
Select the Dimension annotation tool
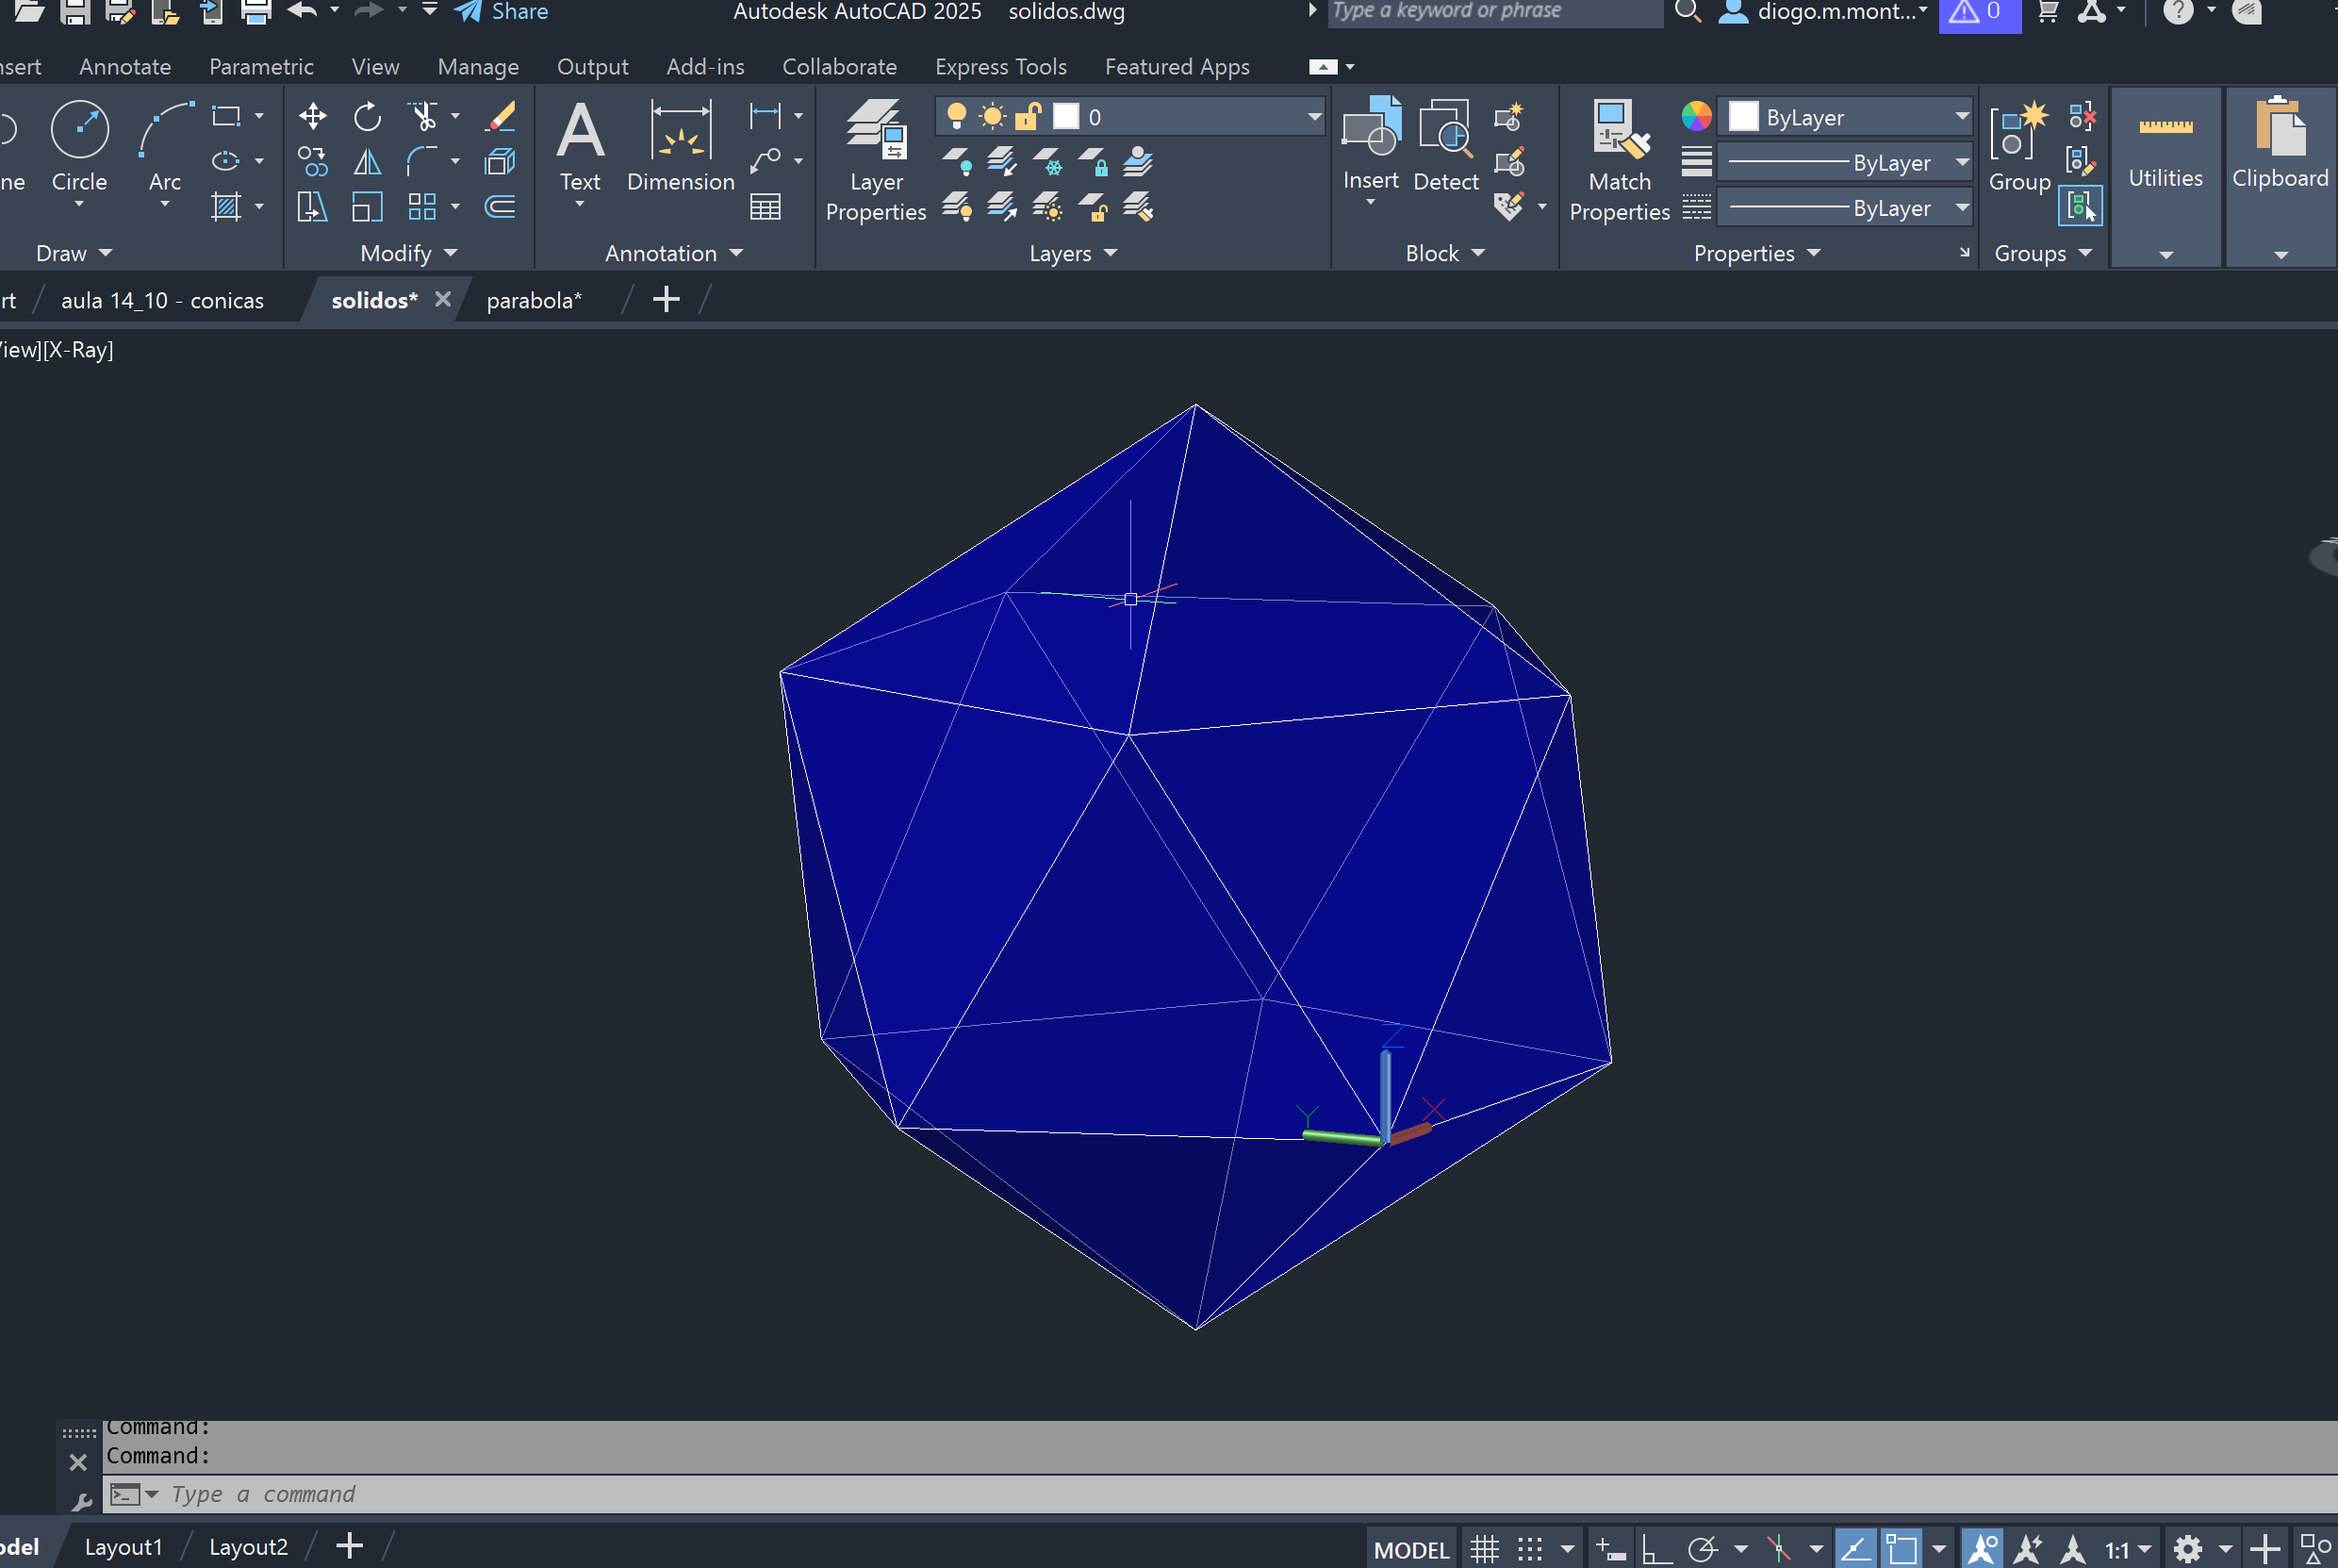(x=681, y=131)
